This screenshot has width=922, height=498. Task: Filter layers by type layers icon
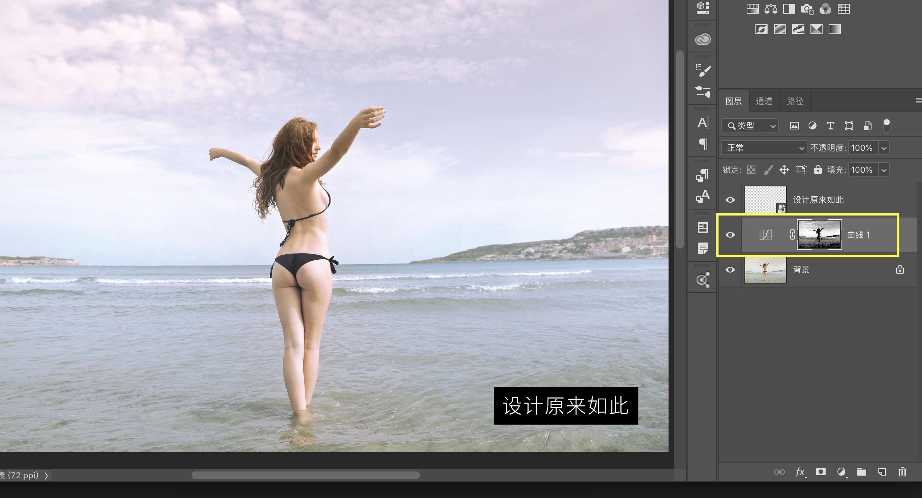tap(831, 126)
